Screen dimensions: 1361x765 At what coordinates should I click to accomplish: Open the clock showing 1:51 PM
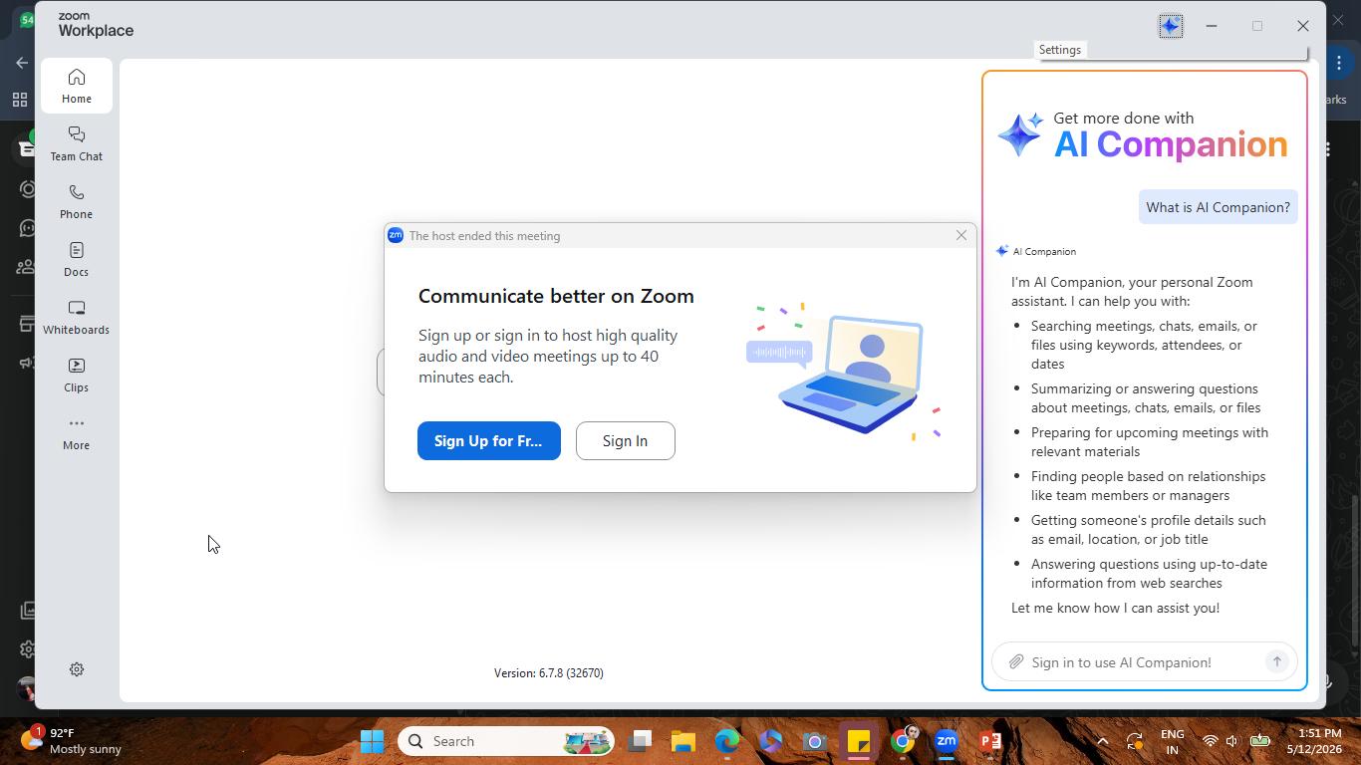[x=1313, y=741]
